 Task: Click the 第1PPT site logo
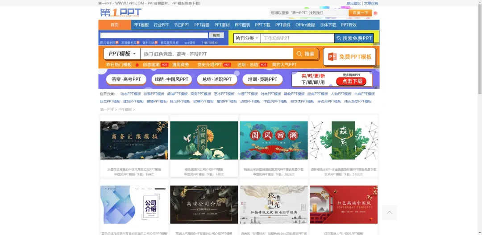pos(120,13)
